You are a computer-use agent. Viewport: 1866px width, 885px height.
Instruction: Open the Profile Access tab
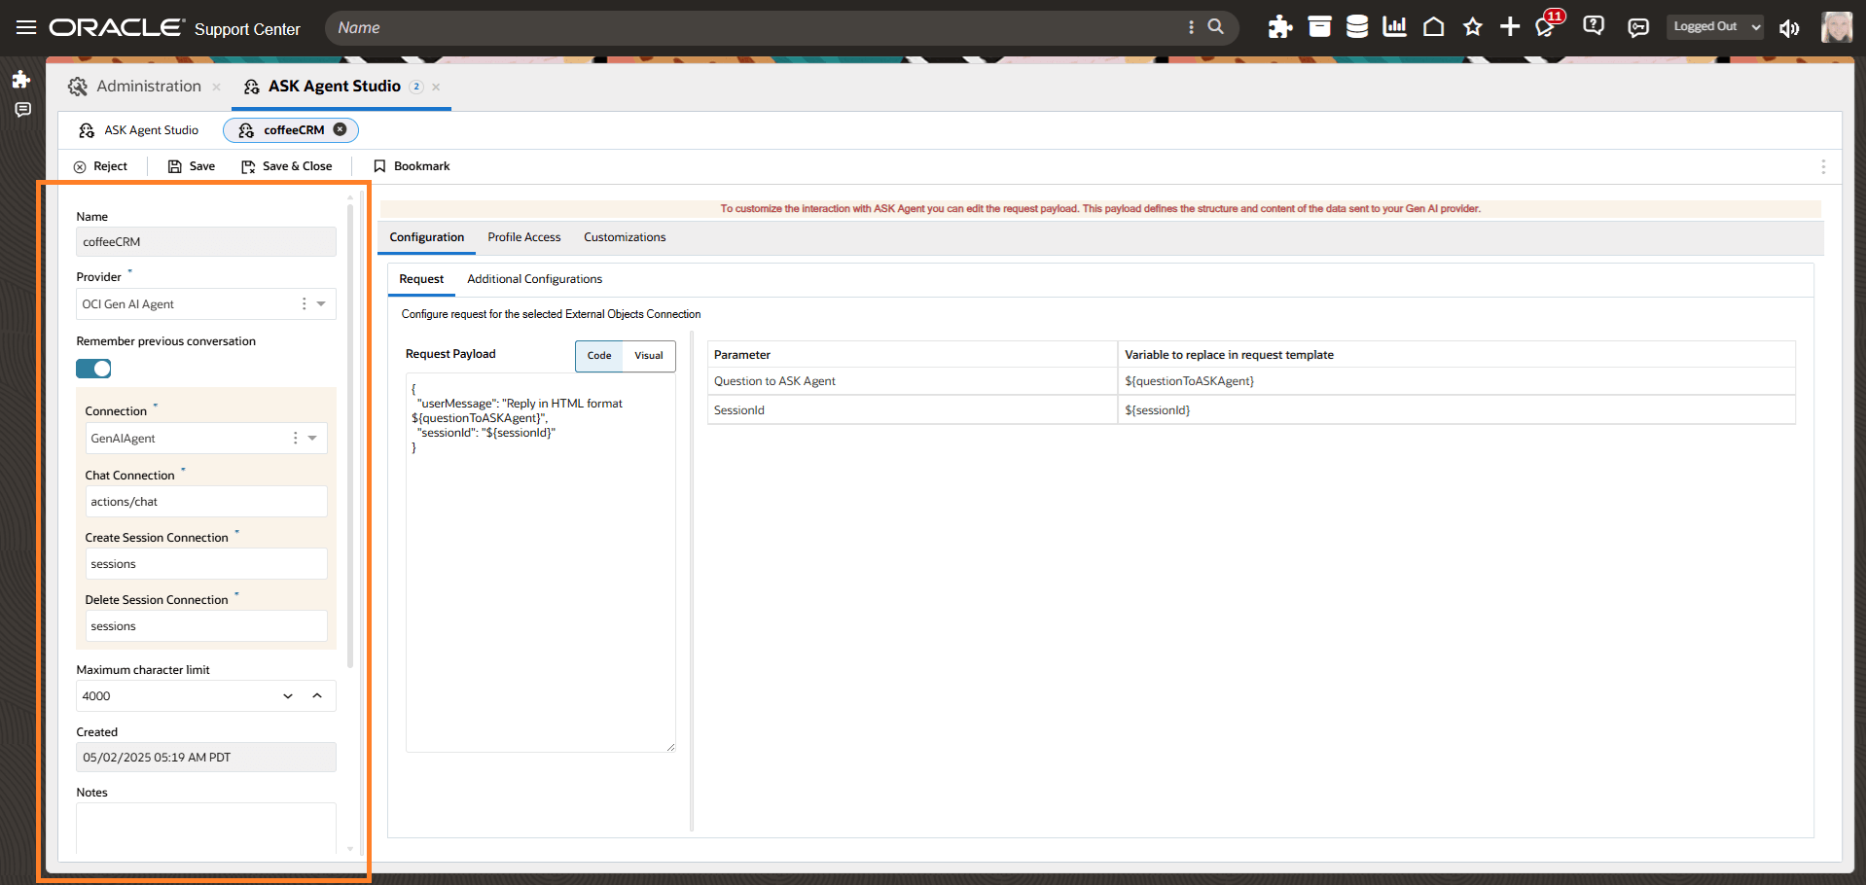[x=524, y=237]
